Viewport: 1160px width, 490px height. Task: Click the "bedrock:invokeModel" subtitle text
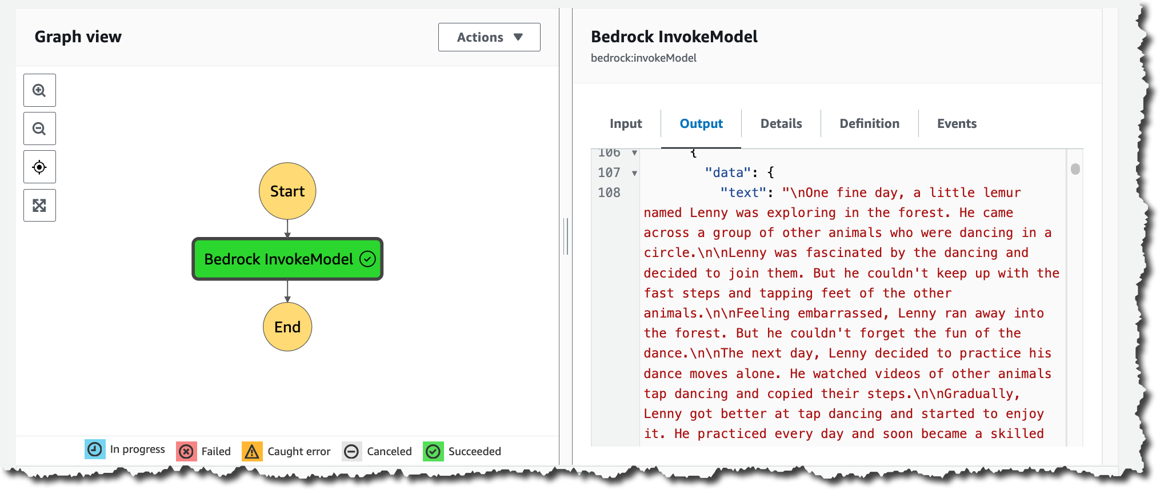point(643,58)
